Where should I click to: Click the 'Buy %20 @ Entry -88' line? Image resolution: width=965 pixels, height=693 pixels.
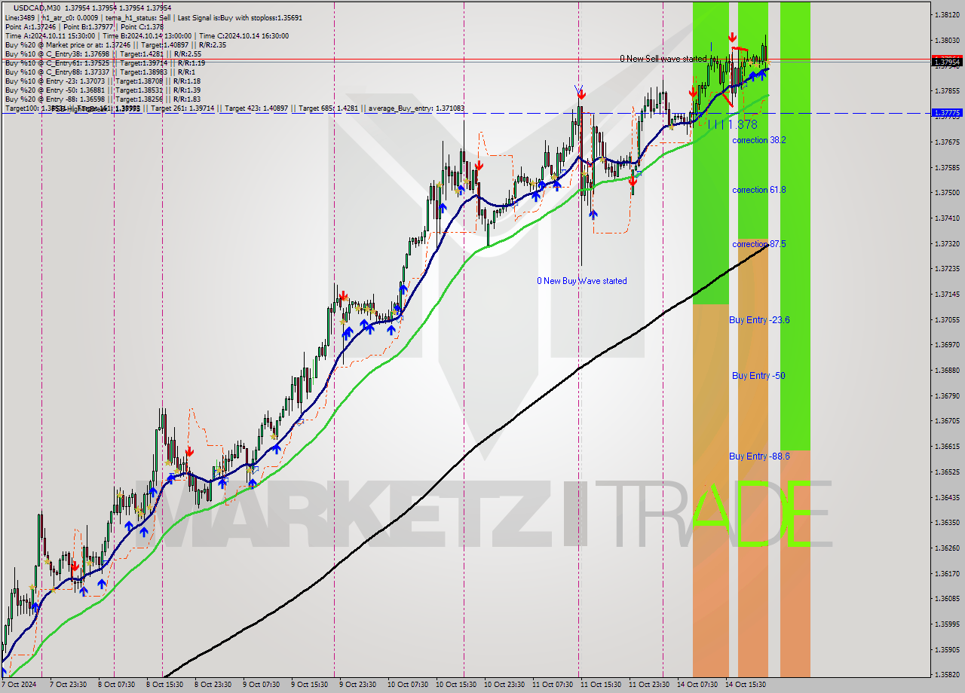(x=103, y=99)
